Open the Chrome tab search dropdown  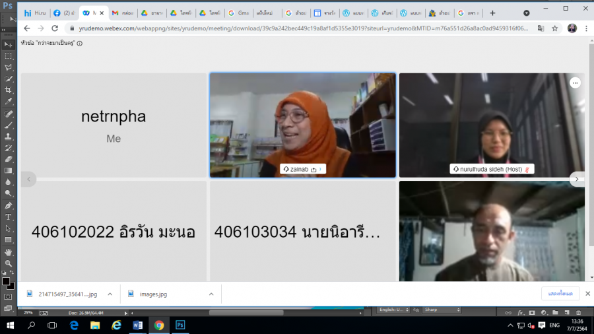[x=526, y=13]
